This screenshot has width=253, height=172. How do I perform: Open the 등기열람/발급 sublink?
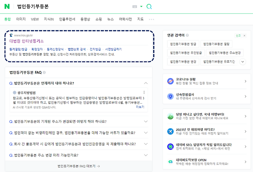pos(18,49)
